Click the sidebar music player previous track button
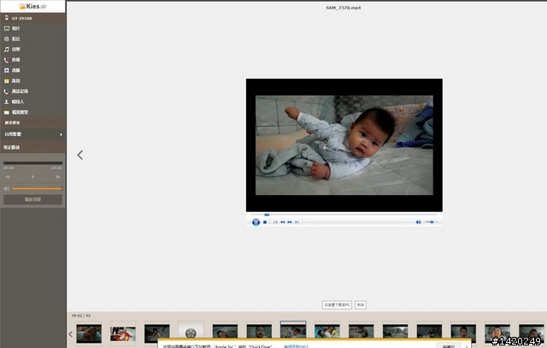This screenshot has height=348, width=547. [x=8, y=177]
